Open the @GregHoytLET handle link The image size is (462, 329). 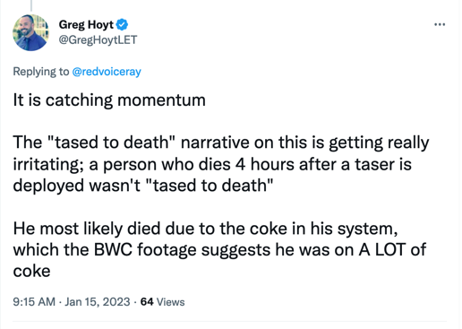click(x=98, y=39)
